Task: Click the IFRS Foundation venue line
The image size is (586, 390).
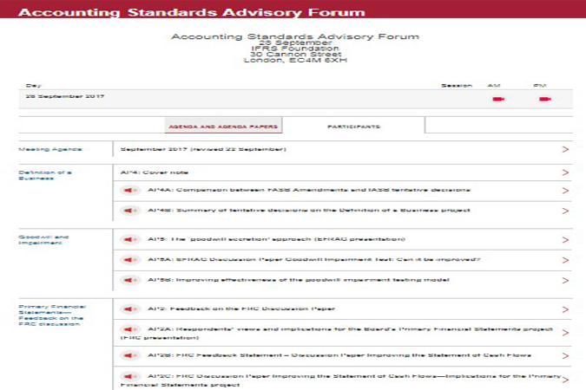Action: pyautogui.click(x=295, y=49)
